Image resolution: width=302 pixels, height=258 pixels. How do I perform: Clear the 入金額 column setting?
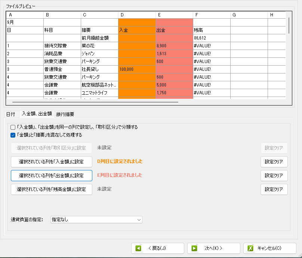point(274,162)
